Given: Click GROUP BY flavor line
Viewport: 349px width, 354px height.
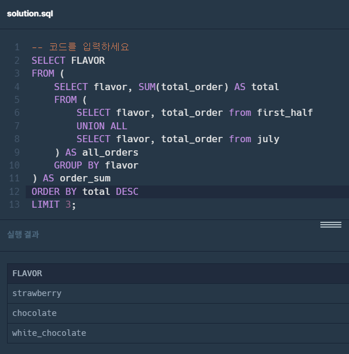Looking at the screenshot, I should tap(96, 166).
